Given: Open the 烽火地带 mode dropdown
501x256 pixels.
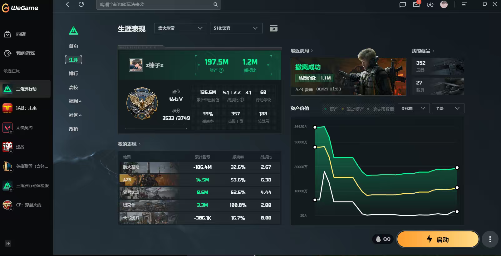Looking at the screenshot, I should tap(181, 28).
